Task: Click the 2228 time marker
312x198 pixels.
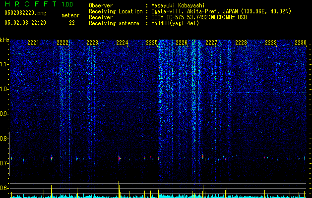Action: point(241,43)
